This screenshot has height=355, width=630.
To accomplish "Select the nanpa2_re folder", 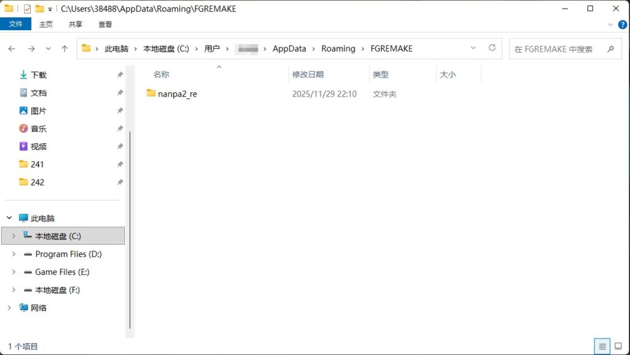I will pyautogui.click(x=177, y=94).
